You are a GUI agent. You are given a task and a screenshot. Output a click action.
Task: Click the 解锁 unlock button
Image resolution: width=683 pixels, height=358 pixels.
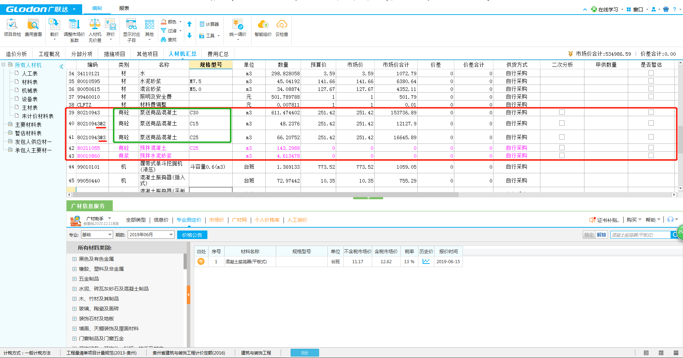pyautogui.click(x=602, y=235)
